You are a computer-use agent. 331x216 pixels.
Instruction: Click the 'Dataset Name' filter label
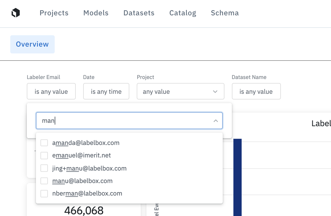(x=249, y=77)
